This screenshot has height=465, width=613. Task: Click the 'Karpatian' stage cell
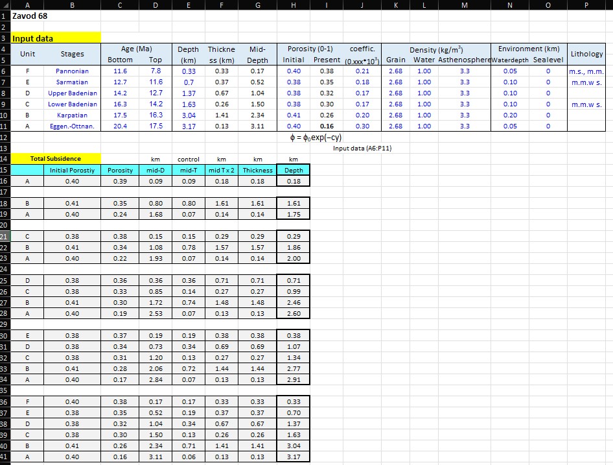[73, 115]
